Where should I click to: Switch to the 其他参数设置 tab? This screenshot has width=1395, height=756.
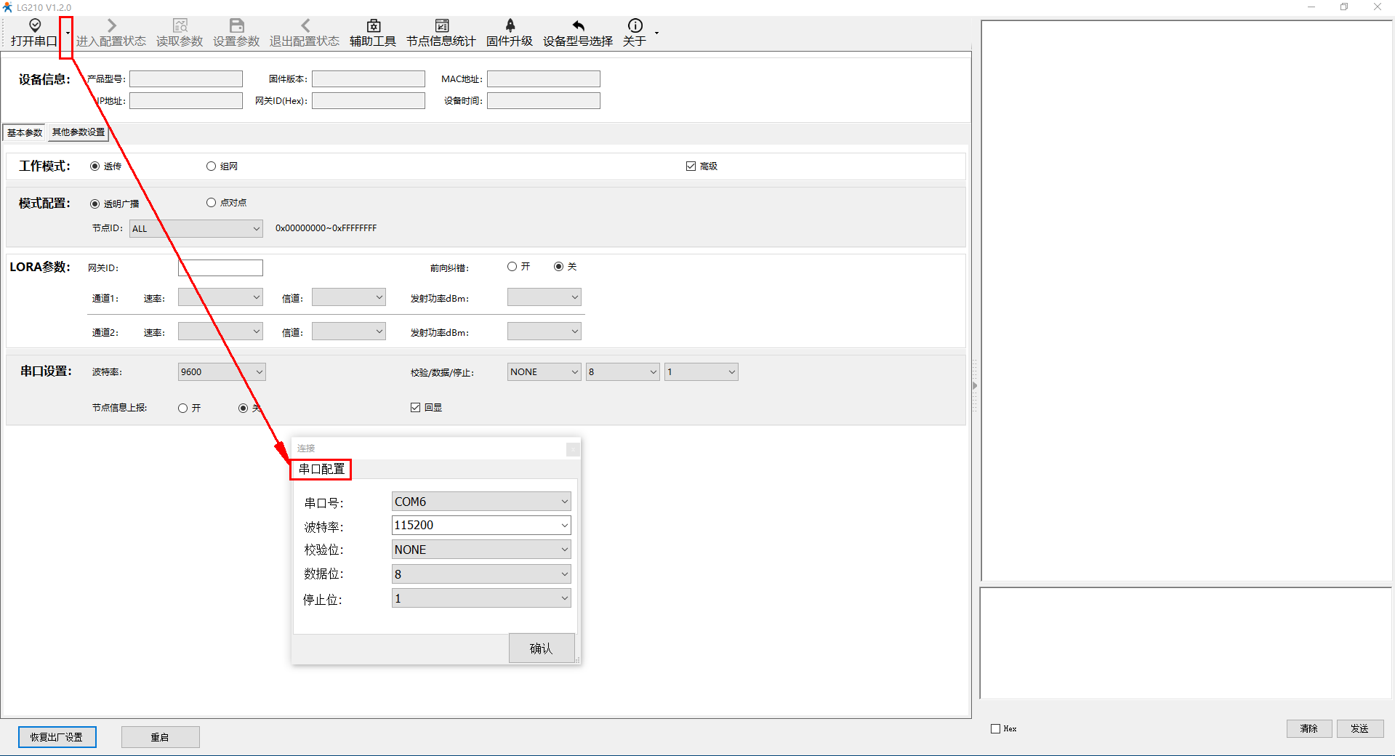[79, 132]
